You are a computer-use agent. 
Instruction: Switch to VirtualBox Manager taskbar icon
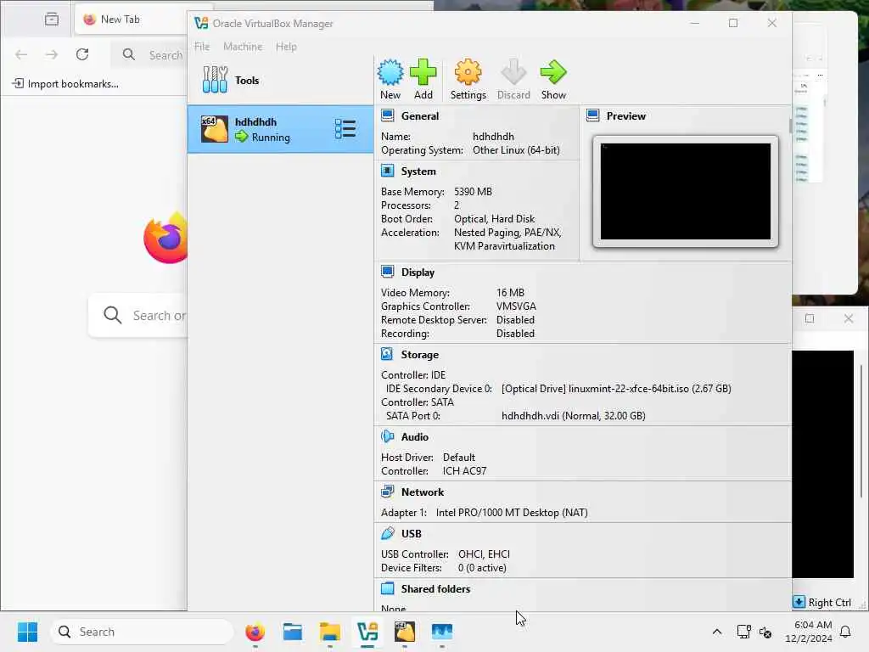367,632
